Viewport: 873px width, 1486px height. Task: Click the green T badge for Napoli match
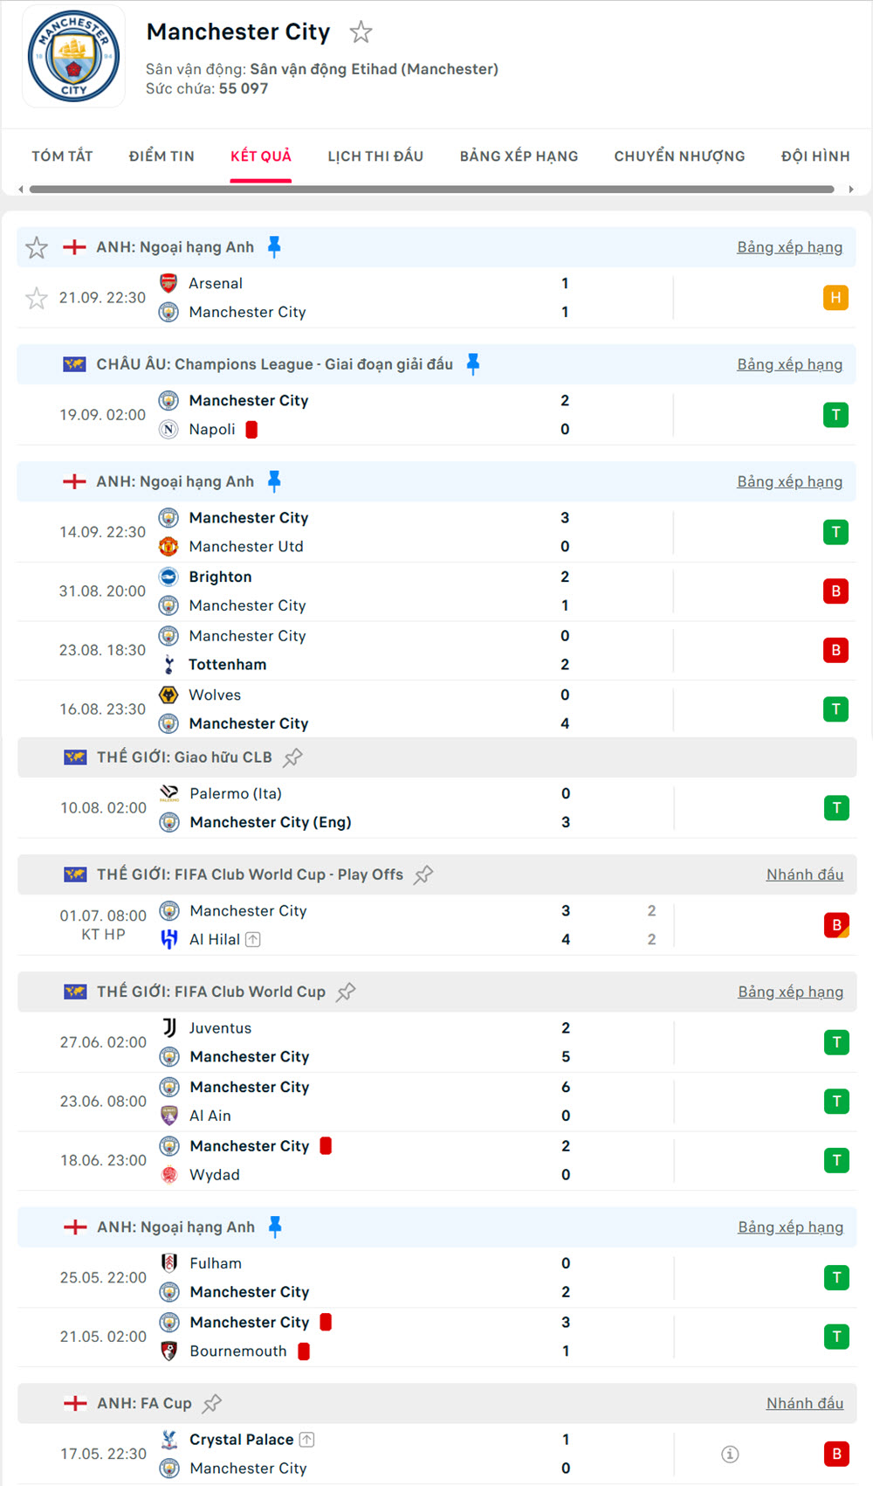tap(835, 415)
